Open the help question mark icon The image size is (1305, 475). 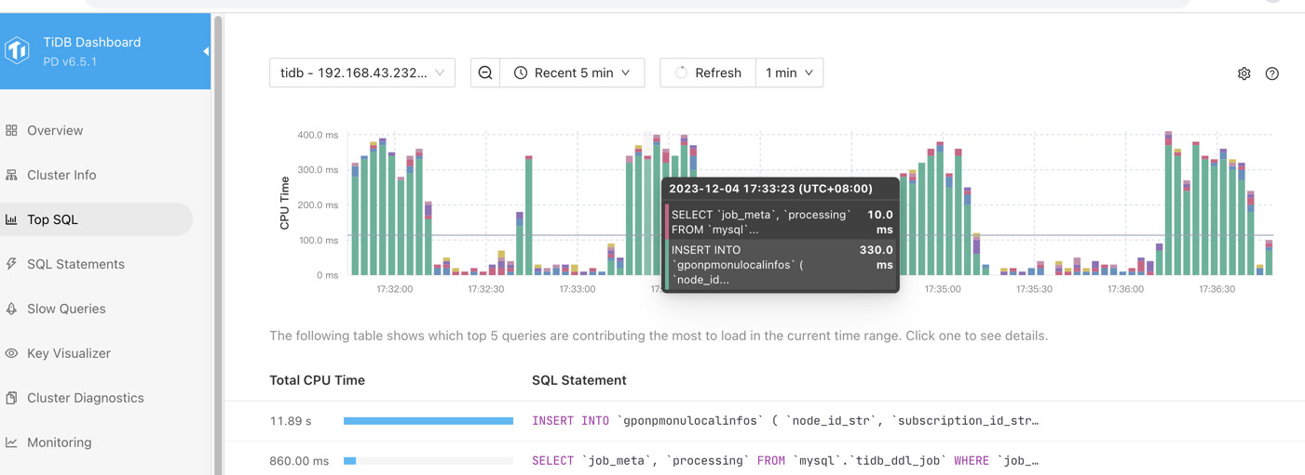tap(1271, 73)
